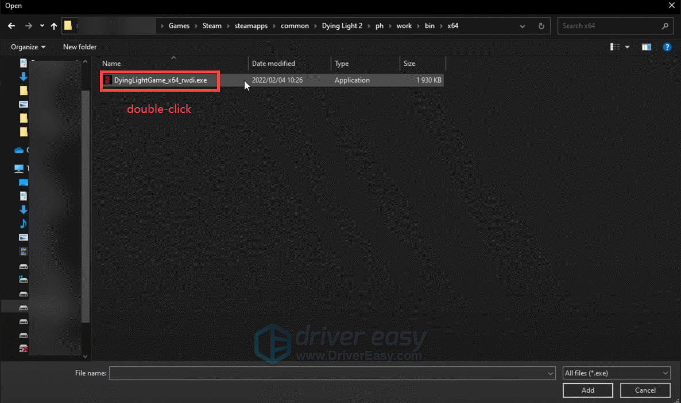The height and width of the screenshot is (403, 681).
Task: Go back to the previous folder
Action: (x=11, y=26)
